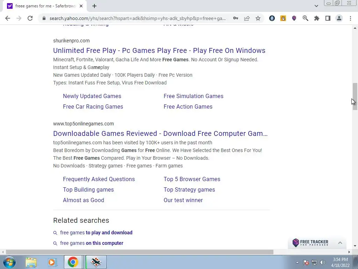Reload the current page
This screenshot has height=269, width=358.
(30, 18)
